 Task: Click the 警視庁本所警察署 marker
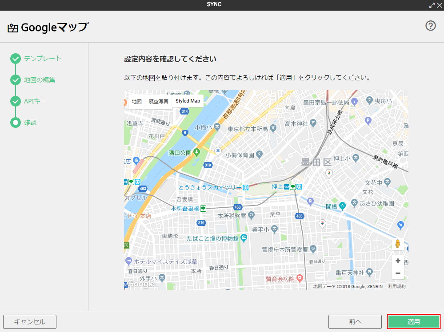coord(313,249)
